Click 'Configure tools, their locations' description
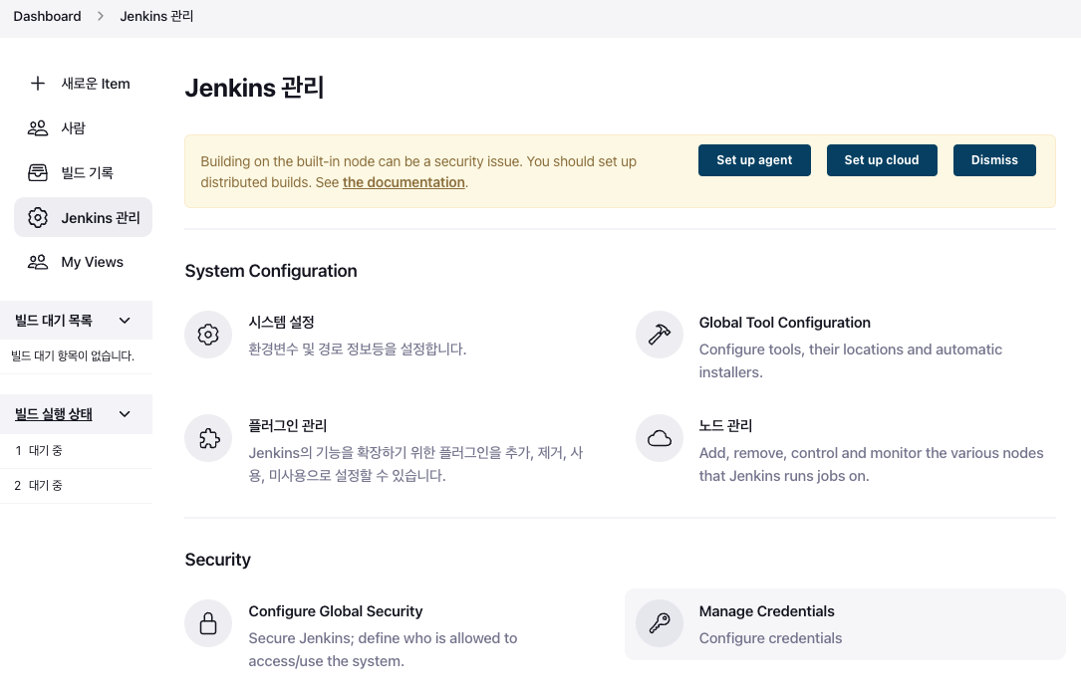 (x=851, y=360)
